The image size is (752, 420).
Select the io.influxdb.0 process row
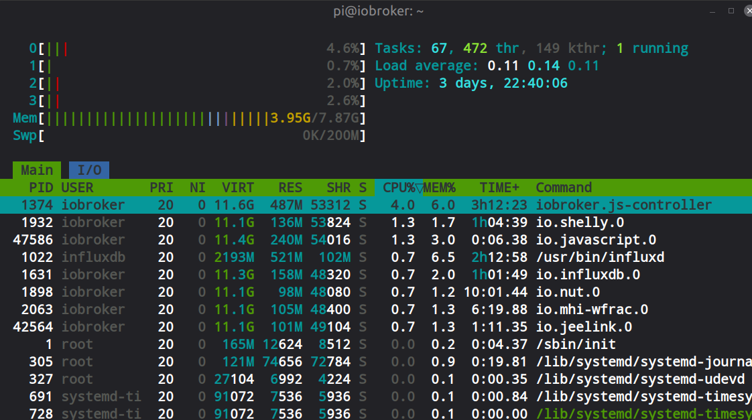tap(376, 275)
